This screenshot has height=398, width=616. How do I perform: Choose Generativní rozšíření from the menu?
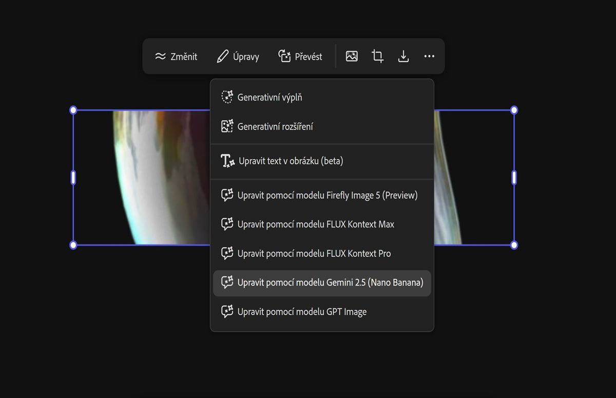point(322,126)
